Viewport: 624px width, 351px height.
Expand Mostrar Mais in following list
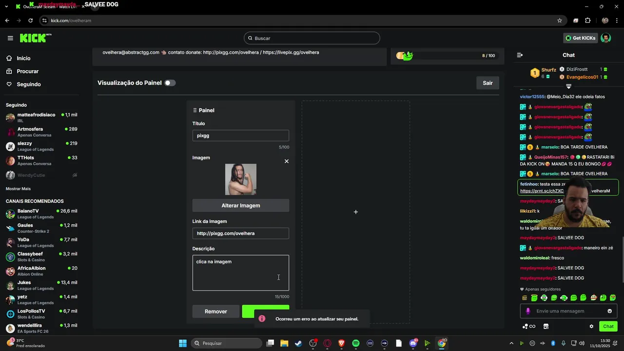tap(18, 189)
